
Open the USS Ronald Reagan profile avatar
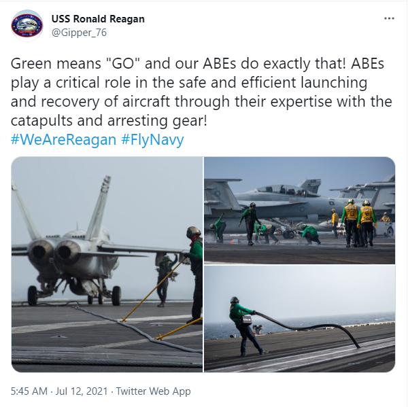pyautogui.click(x=27, y=26)
